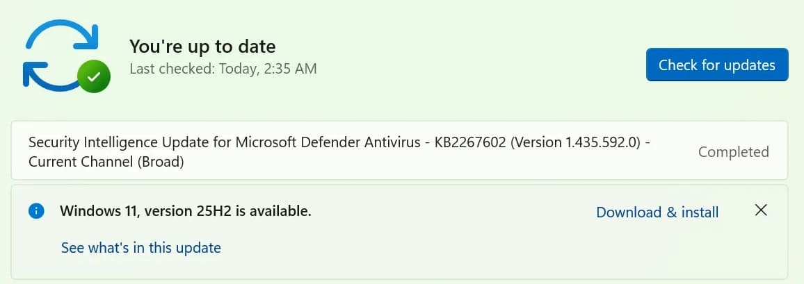This screenshot has width=804, height=284.
Task: Dismiss the Windows 11 25H2 notification with X
Action: click(x=762, y=210)
